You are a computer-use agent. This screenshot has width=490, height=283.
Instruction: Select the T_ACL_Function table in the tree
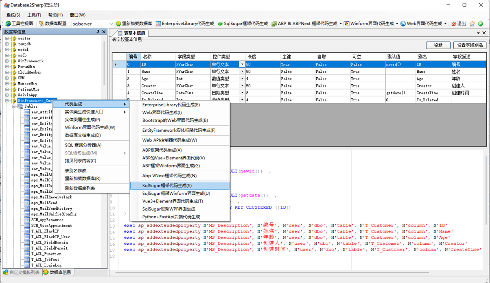click(x=46, y=254)
